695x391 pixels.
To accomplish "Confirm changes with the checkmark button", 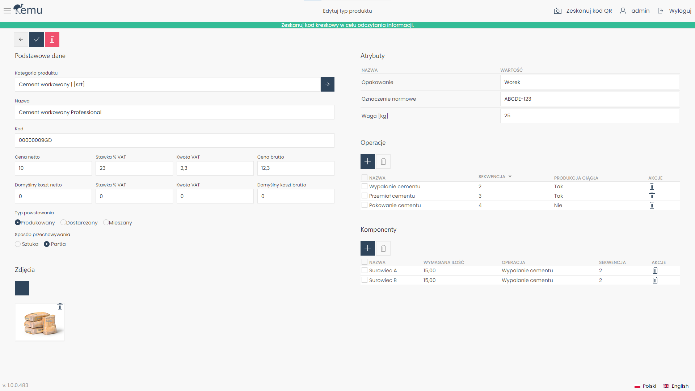I will coord(37,39).
